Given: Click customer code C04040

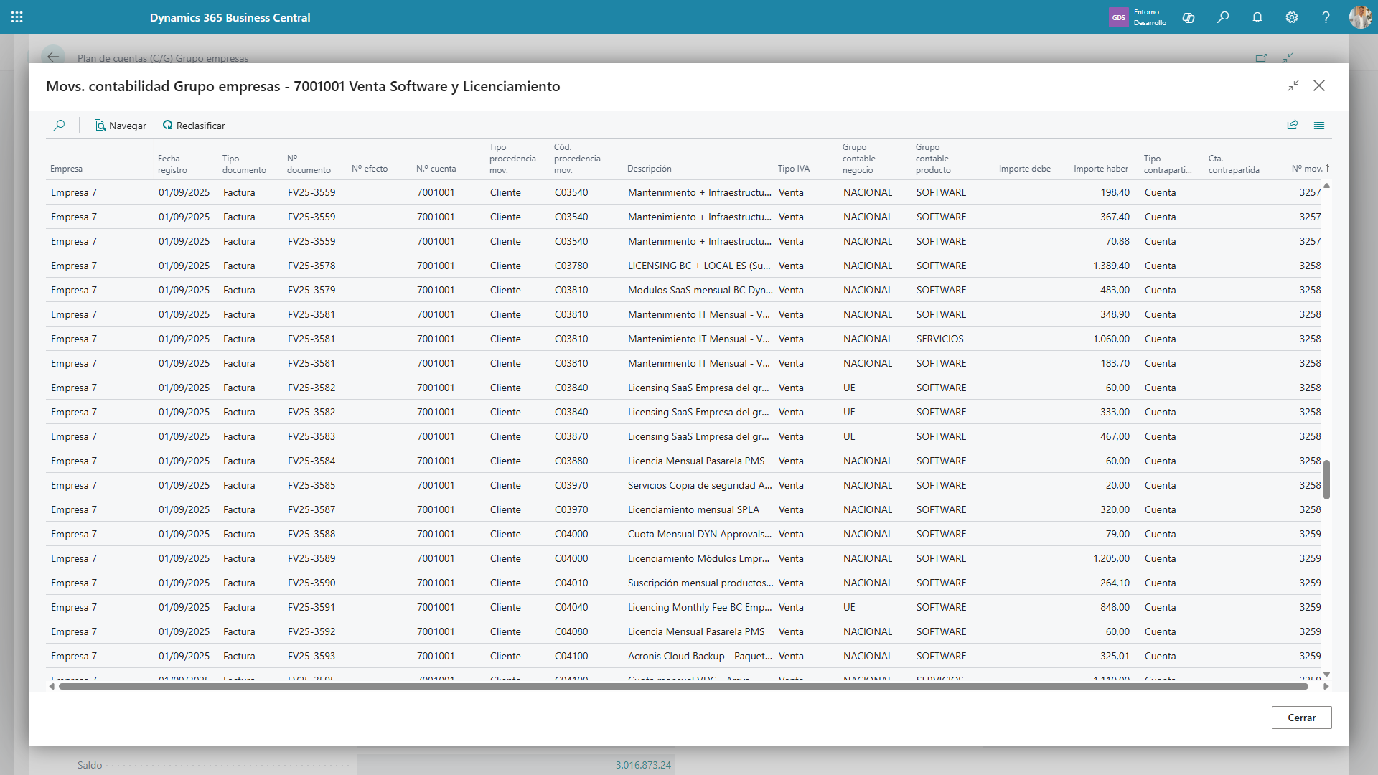Looking at the screenshot, I should pyautogui.click(x=571, y=607).
